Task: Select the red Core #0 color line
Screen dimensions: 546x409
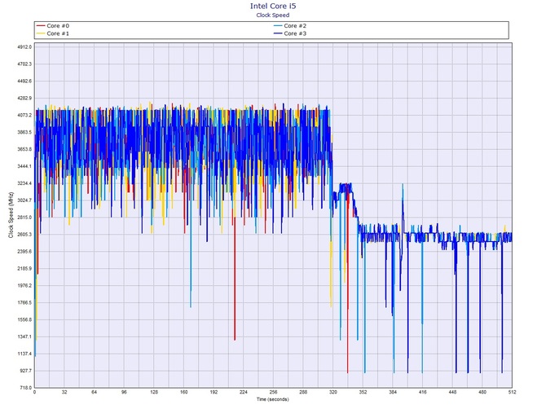Action: (x=41, y=26)
